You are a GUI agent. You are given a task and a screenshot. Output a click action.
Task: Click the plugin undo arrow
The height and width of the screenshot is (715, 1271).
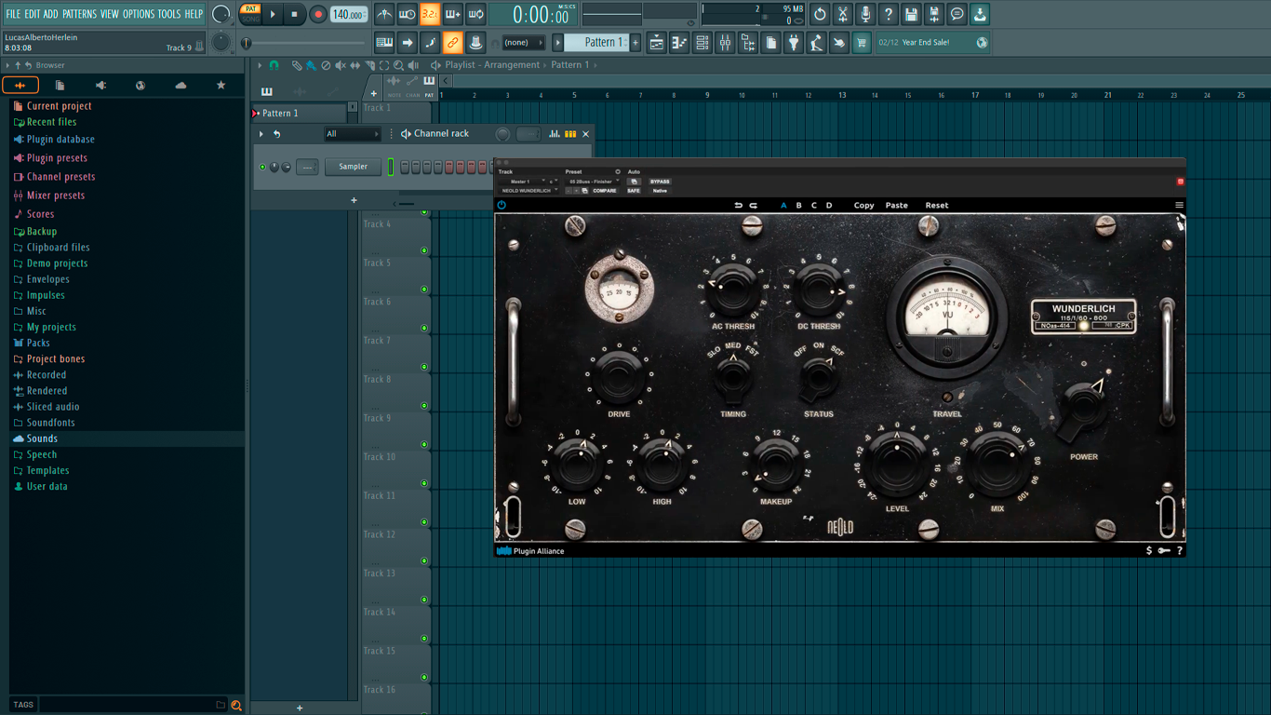739,205
